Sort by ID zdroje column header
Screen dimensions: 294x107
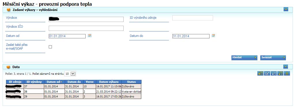click(x=15, y=82)
